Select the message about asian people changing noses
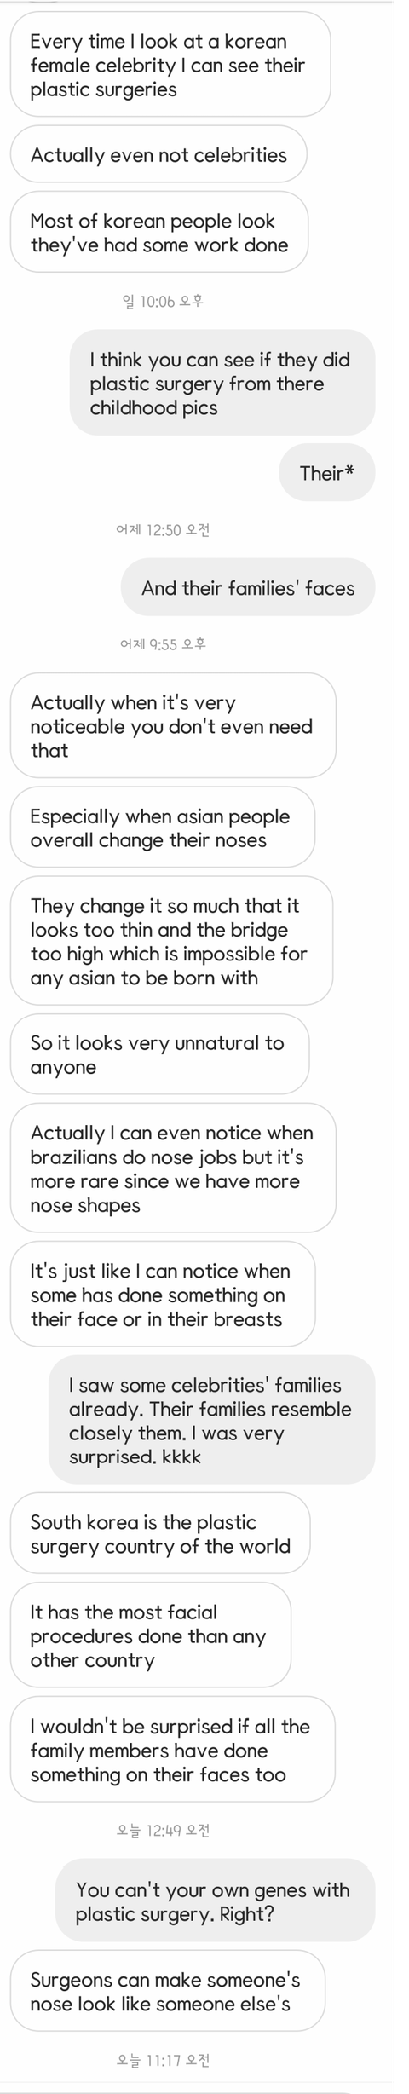 [x=163, y=828]
